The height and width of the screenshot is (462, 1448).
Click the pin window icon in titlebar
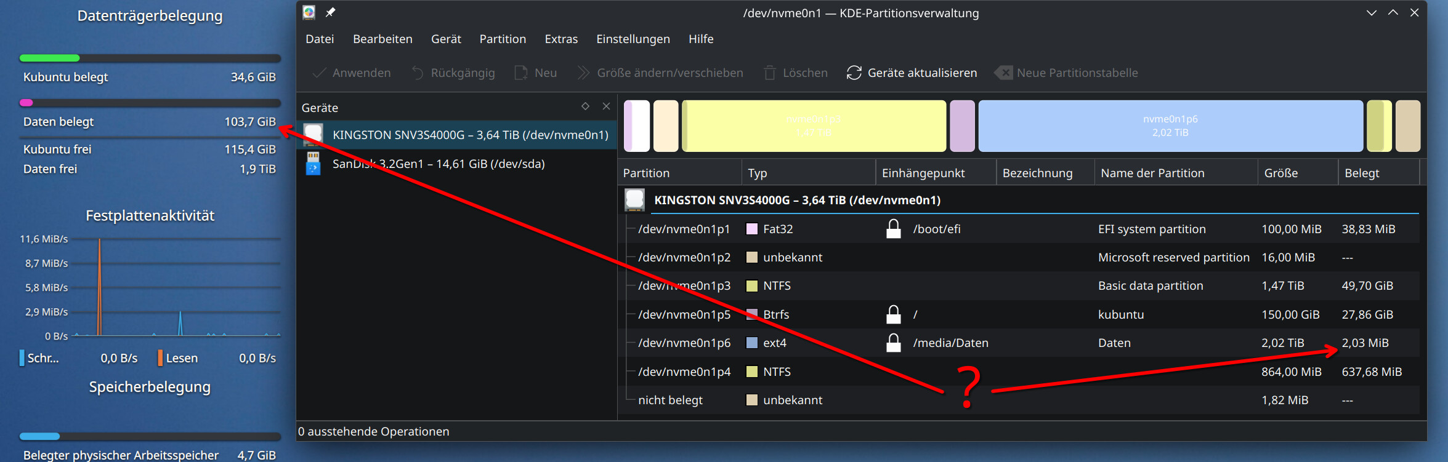point(331,12)
